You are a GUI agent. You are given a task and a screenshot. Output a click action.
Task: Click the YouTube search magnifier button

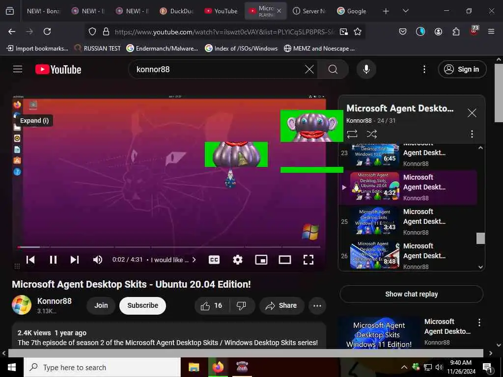click(x=333, y=69)
